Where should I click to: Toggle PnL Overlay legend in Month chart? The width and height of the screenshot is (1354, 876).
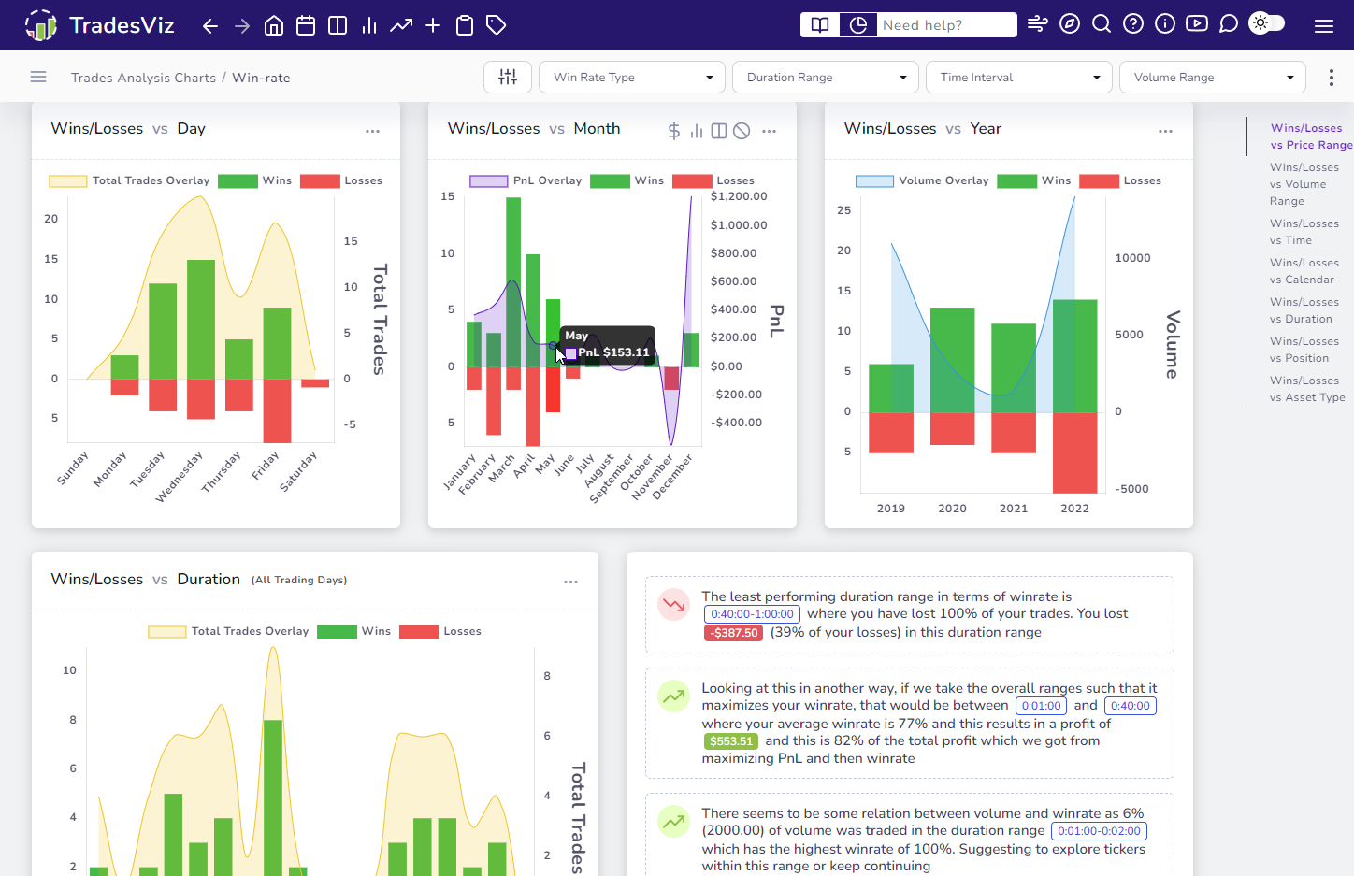[526, 180]
